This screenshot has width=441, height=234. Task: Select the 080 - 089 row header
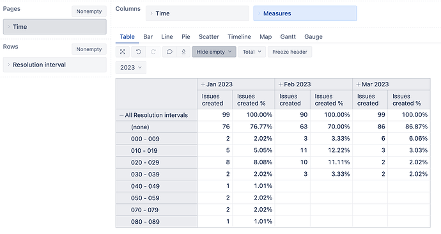(157, 221)
